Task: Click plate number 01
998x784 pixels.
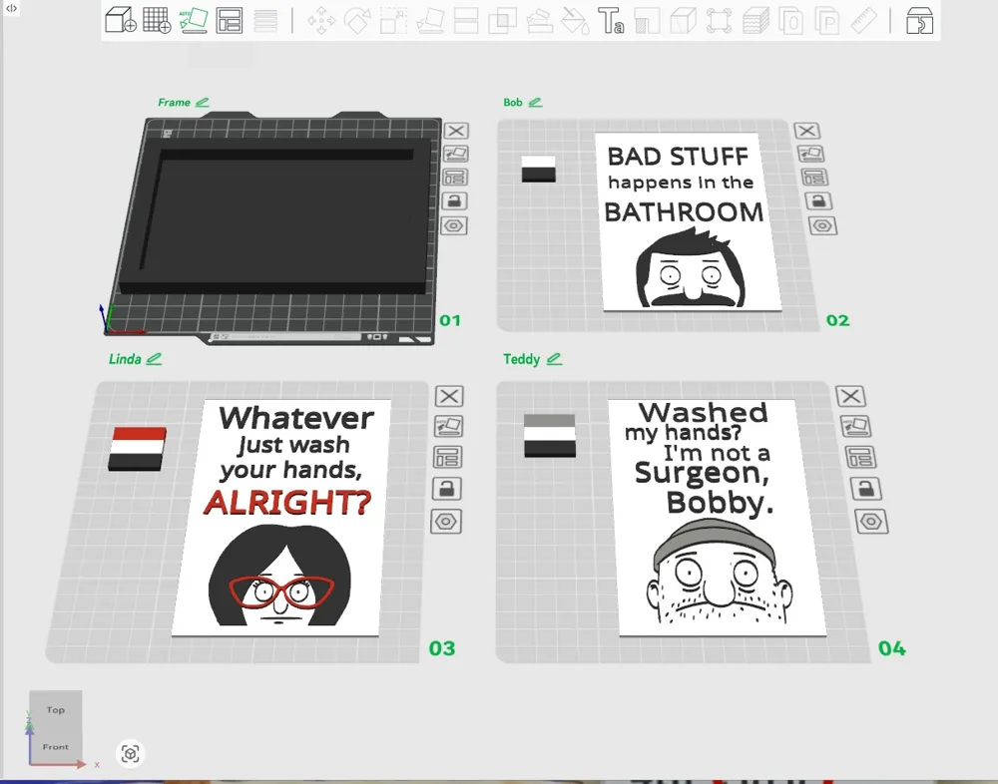Action: tap(450, 320)
